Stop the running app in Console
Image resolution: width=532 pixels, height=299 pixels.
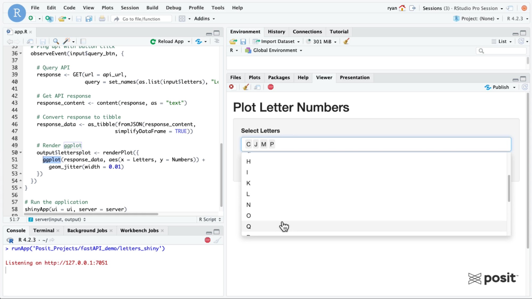(x=207, y=240)
